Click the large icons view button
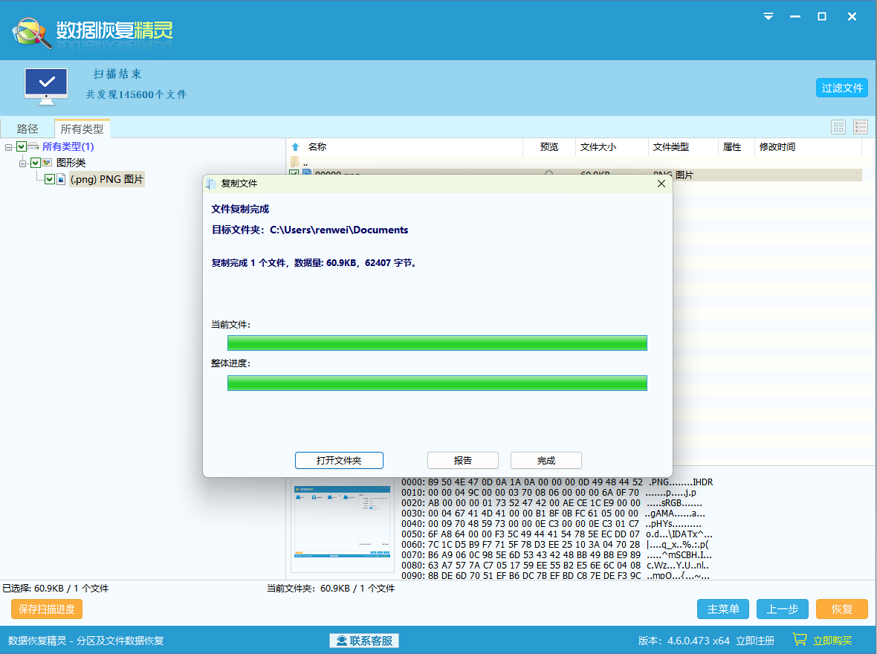The height and width of the screenshot is (654, 877). click(x=838, y=127)
